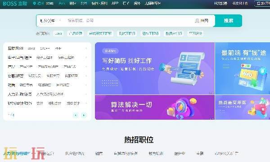Select the 产品经理 hot search tag
The image size is (270, 162).
pos(76,33)
